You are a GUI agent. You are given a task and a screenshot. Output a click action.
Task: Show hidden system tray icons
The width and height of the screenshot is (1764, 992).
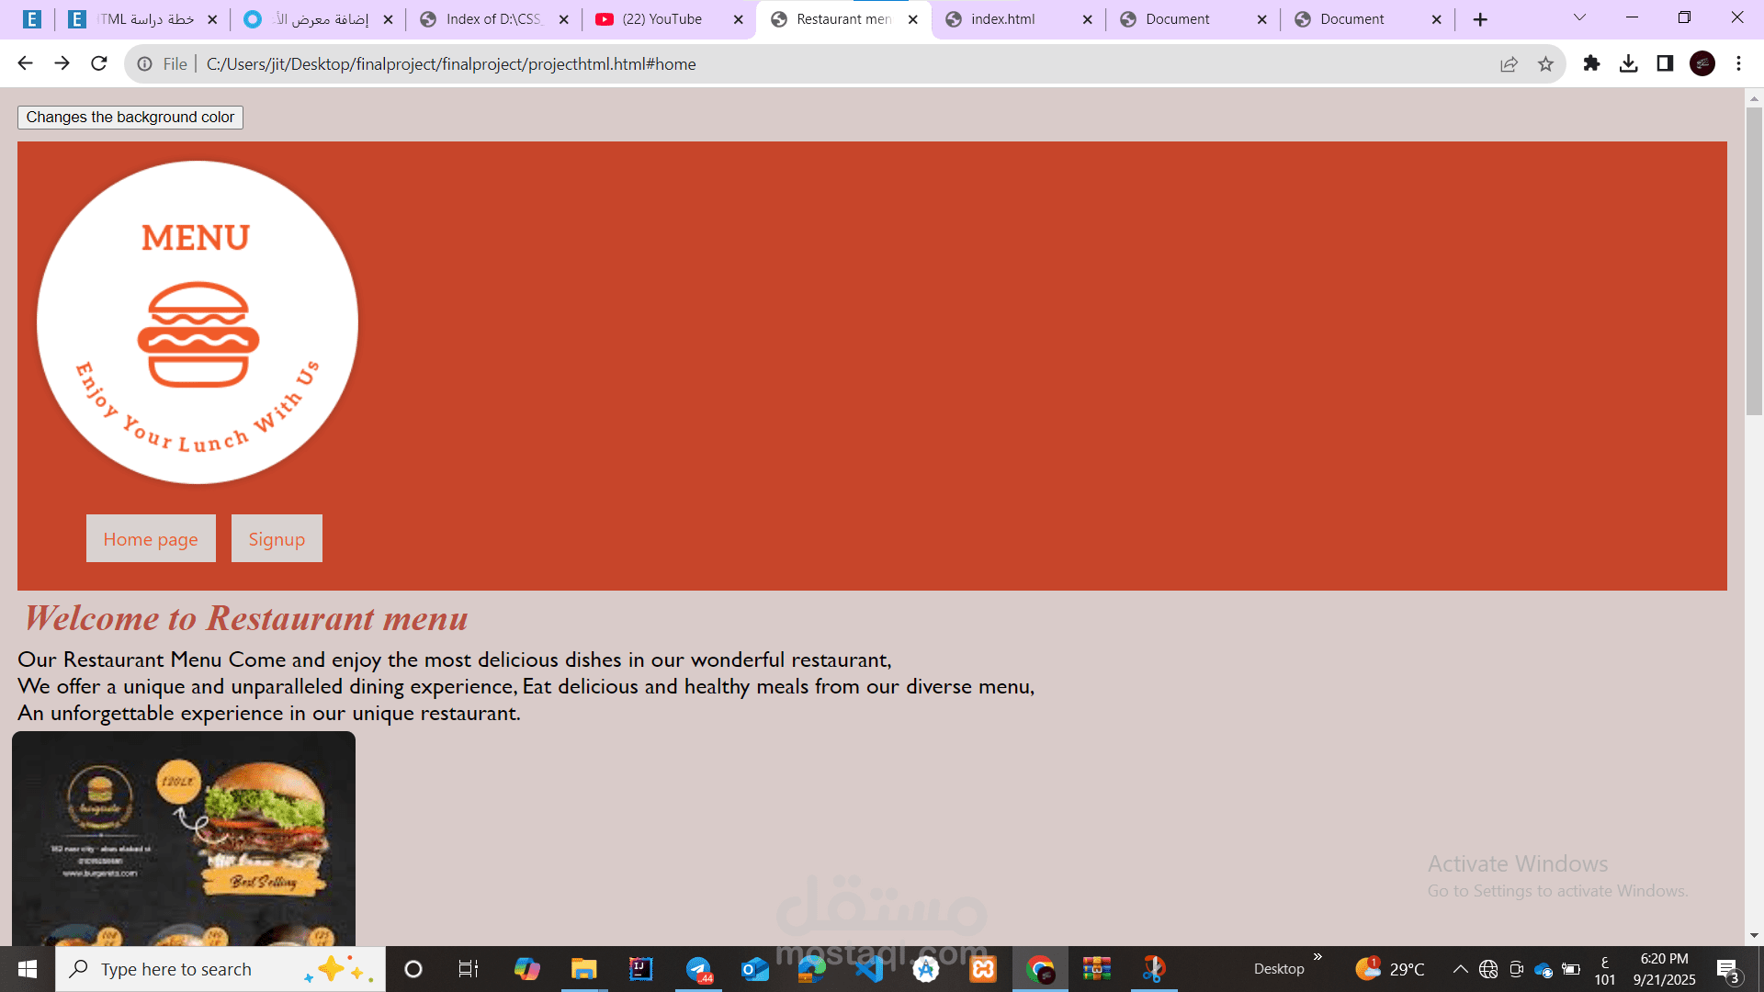pos(1460,969)
